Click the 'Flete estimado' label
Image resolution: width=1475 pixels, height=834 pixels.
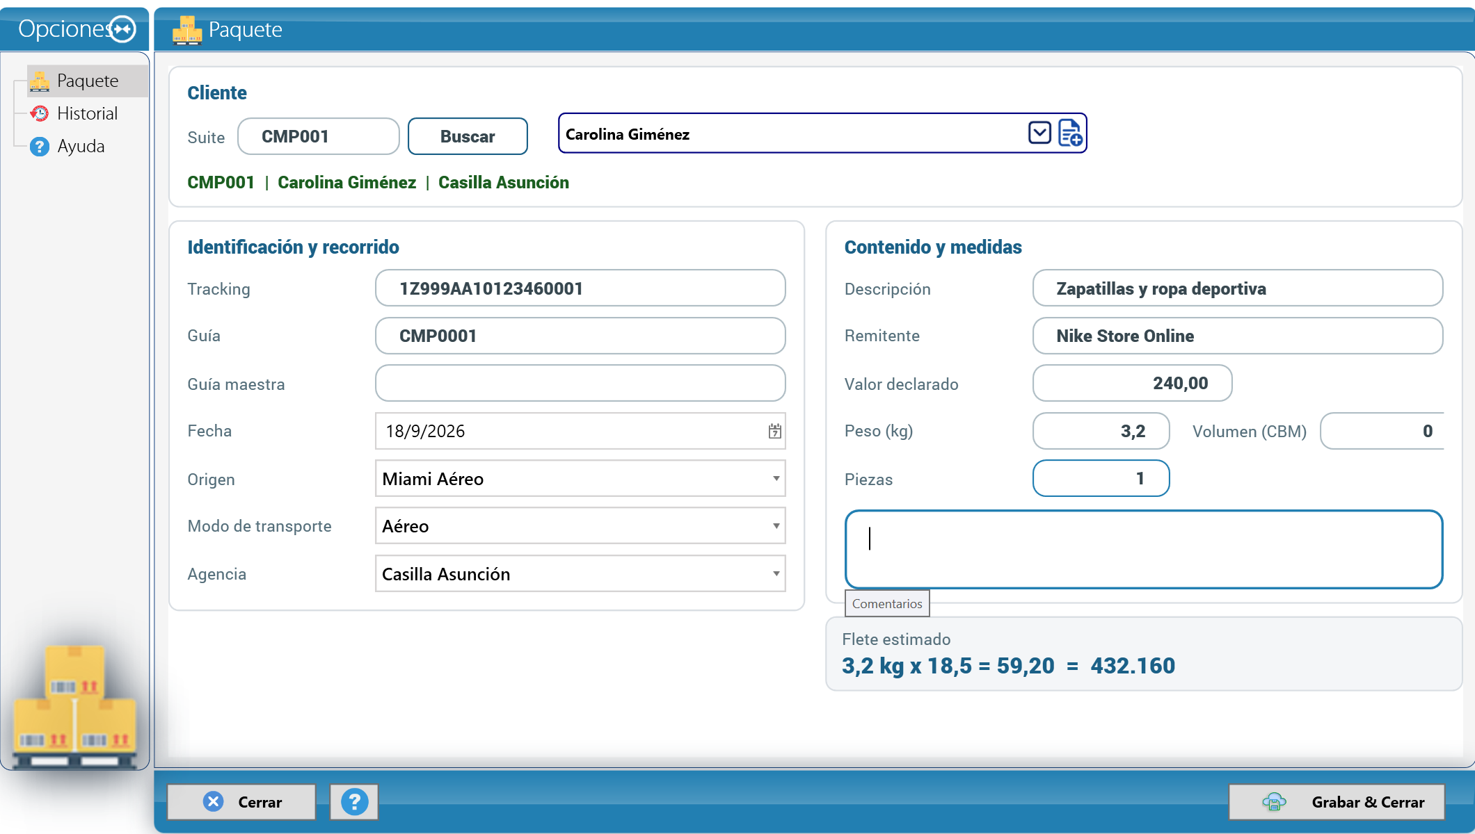[896, 639]
